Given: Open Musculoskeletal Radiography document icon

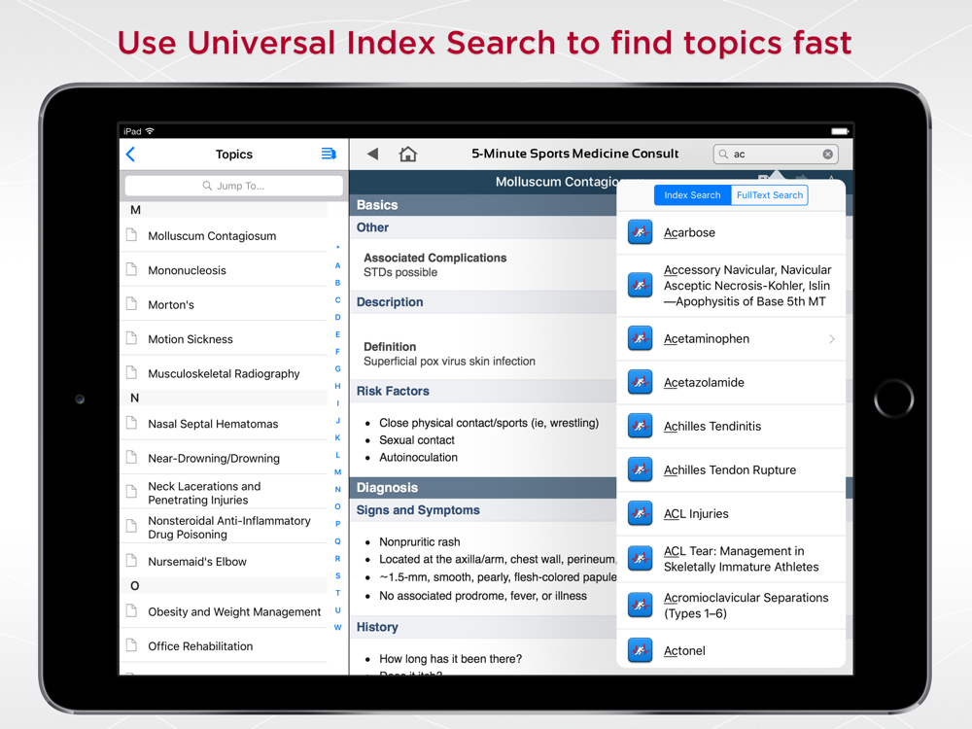Looking at the screenshot, I should pos(131,372).
